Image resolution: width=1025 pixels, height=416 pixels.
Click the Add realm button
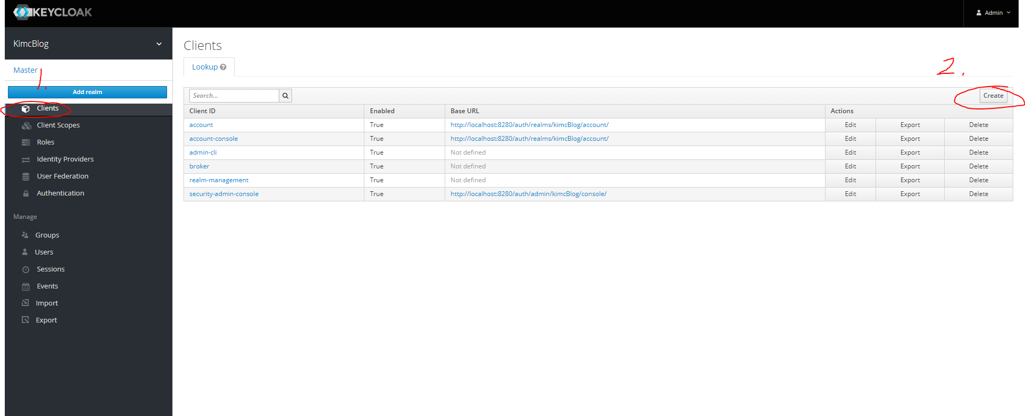(x=87, y=92)
